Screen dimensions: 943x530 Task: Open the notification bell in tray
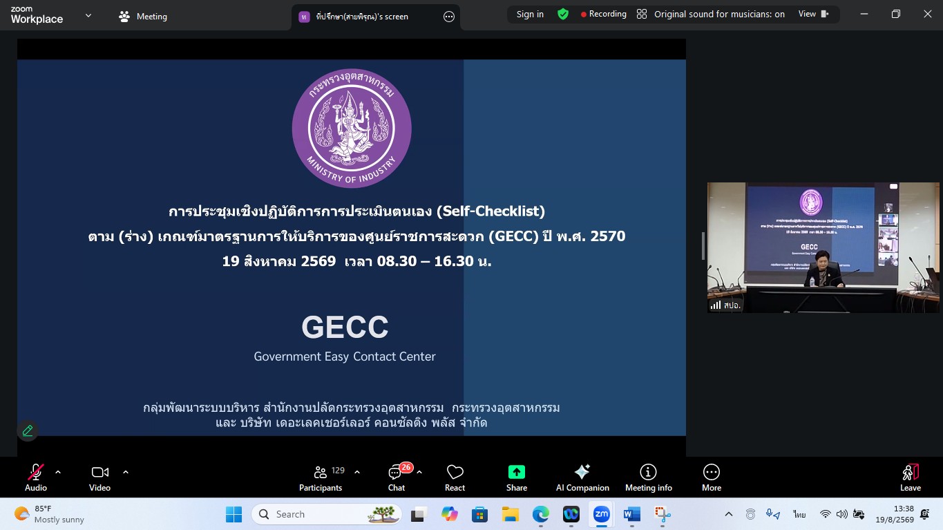(x=924, y=514)
